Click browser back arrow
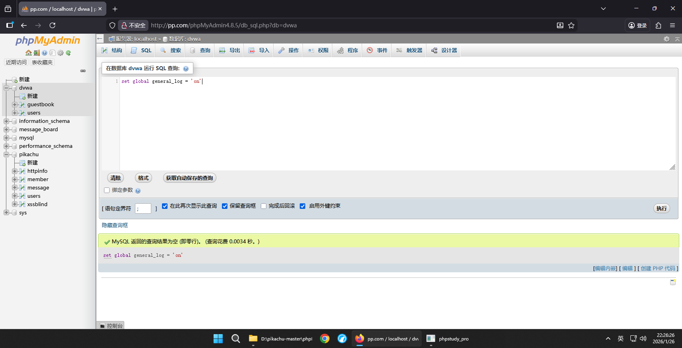The width and height of the screenshot is (682, 348). coord(24,25)
